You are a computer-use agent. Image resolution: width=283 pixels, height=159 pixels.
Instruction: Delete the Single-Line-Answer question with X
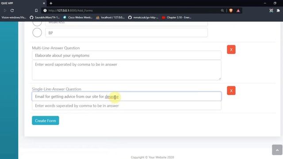pyautogui.click(x=231, y=91)
